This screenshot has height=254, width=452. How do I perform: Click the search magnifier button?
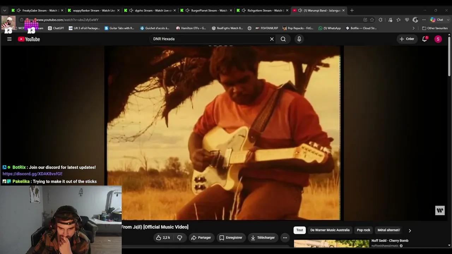[x=283, y=39]
